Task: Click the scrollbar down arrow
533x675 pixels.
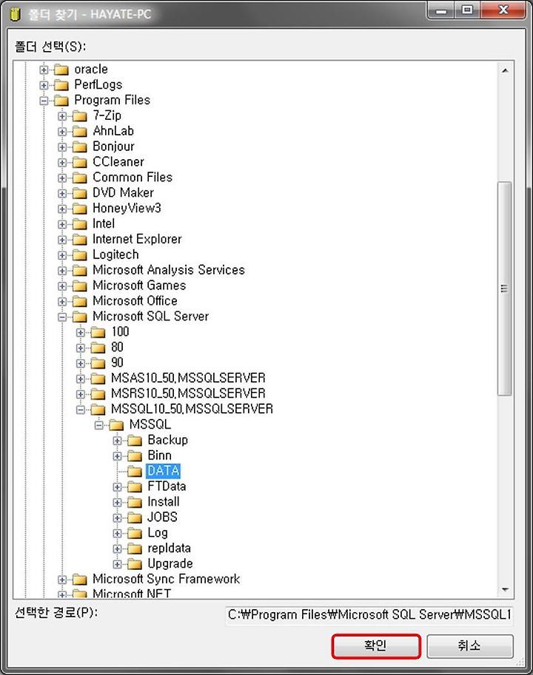Action: point(505,589)
